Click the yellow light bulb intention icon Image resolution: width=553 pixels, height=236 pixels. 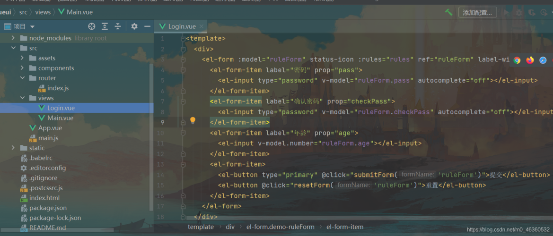pyautogui.click(x=193, y=121)
